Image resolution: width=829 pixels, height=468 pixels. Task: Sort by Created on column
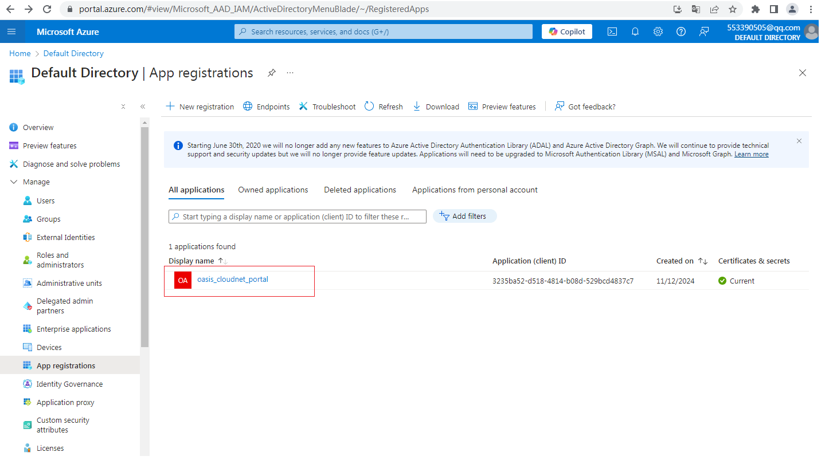682,261
